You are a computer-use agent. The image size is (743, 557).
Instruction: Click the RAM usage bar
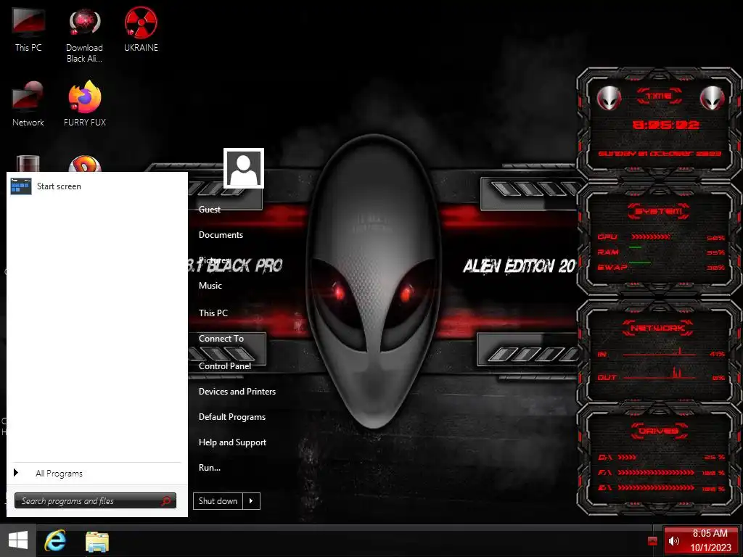pyautogui.click(x=636, y=247)
